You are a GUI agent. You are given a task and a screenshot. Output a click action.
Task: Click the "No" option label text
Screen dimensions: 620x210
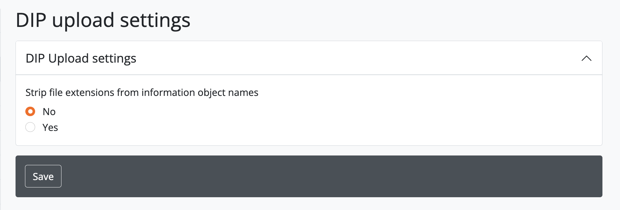tap(49, 112)
